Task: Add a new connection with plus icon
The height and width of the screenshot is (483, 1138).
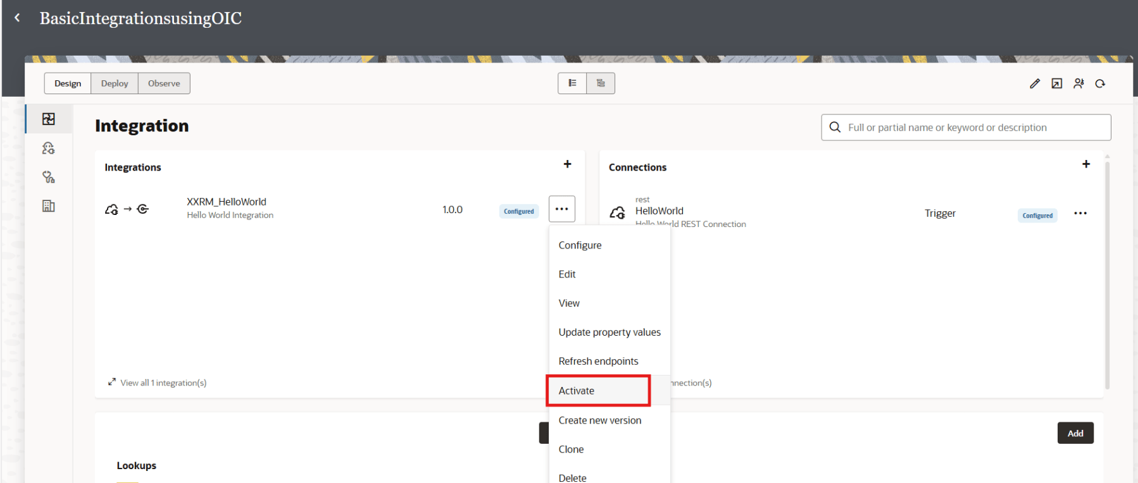Action: [x=1086, y=164]
